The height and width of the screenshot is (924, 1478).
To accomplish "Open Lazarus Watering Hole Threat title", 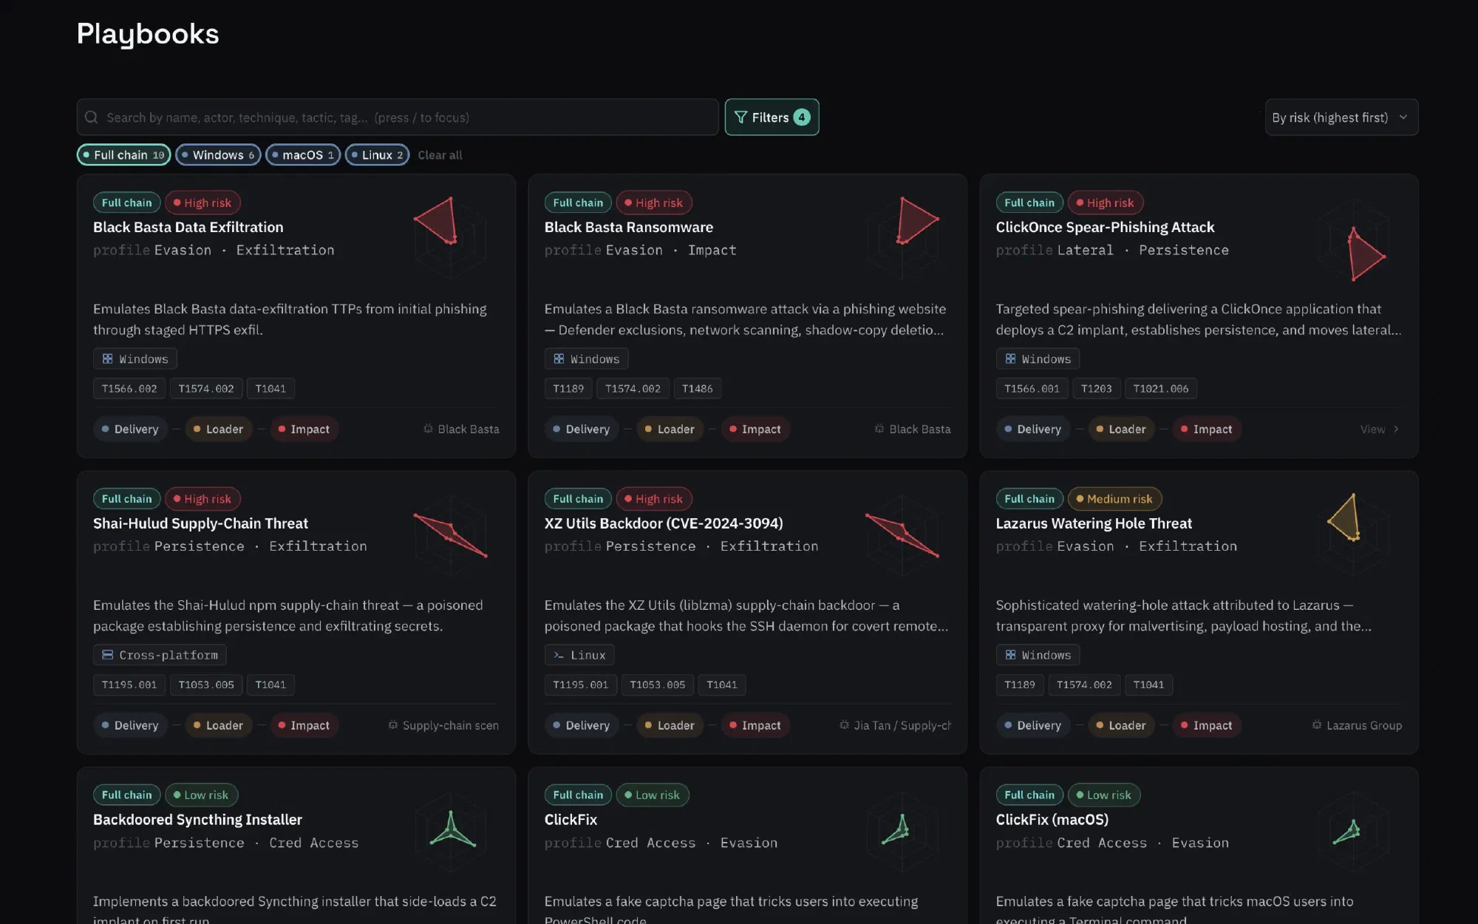I will [1094, 523].
